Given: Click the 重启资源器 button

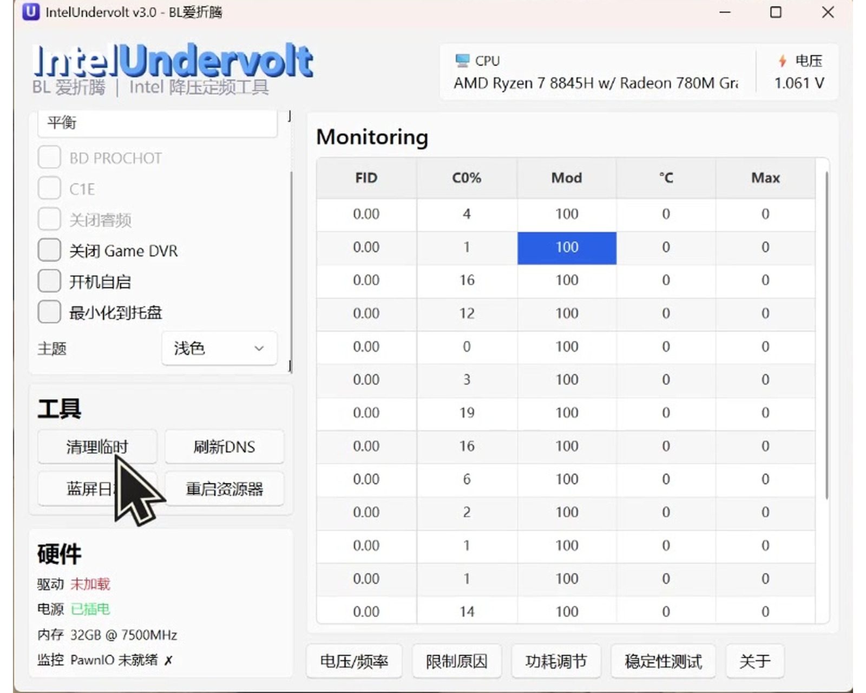Looking at the screenshot, I should (x=224, y=489).
